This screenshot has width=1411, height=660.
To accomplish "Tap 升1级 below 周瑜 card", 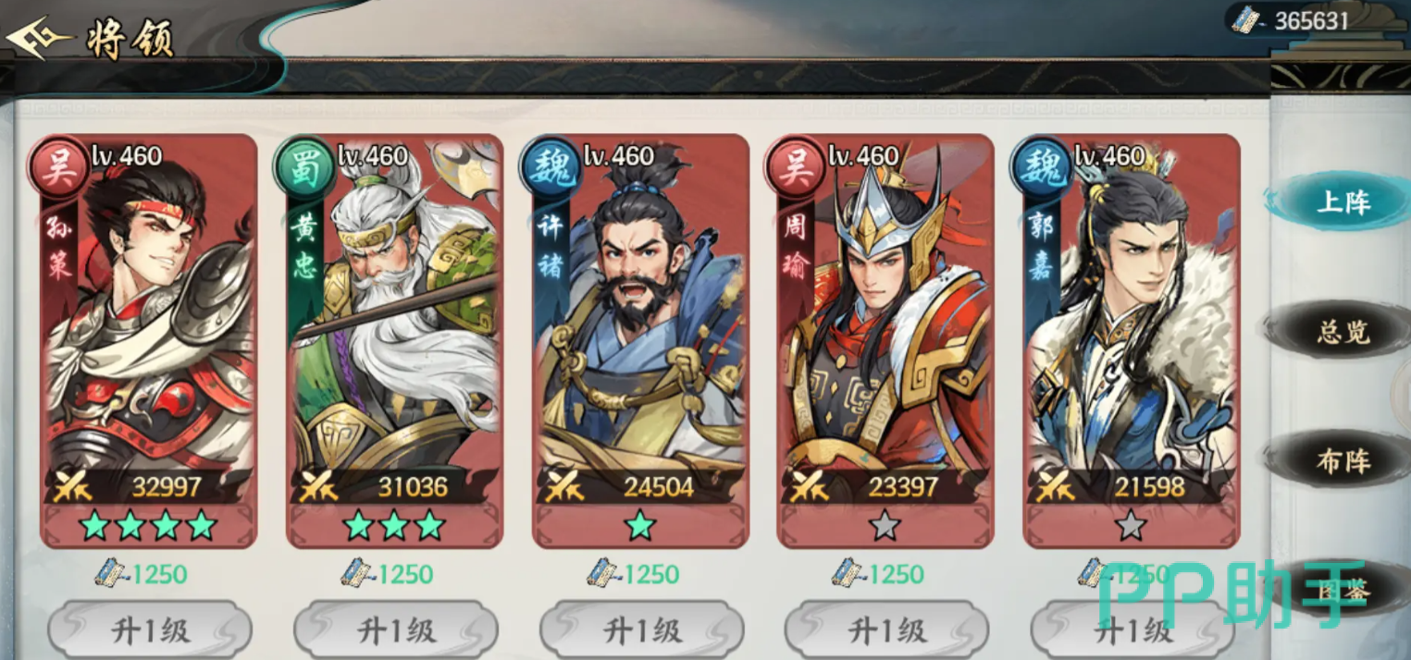I will point(886,630).
